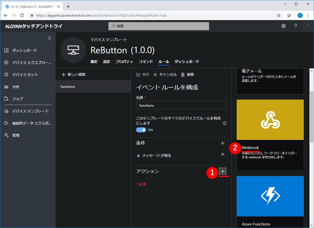The width and height of the screenshot is (314, 228).
Task: Click the administration person icon in sidebar
Action: [6, 135]
